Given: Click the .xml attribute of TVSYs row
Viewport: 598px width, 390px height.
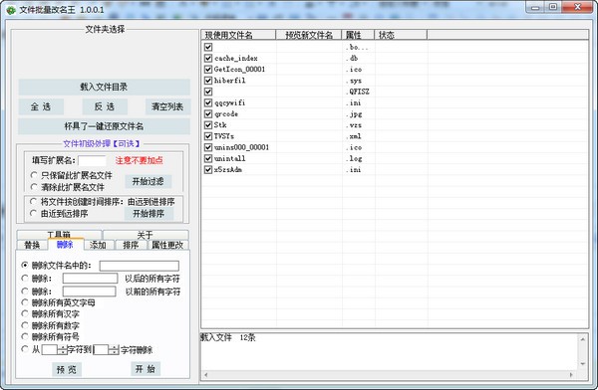Looking at the screenshot, I should [354, 136].
